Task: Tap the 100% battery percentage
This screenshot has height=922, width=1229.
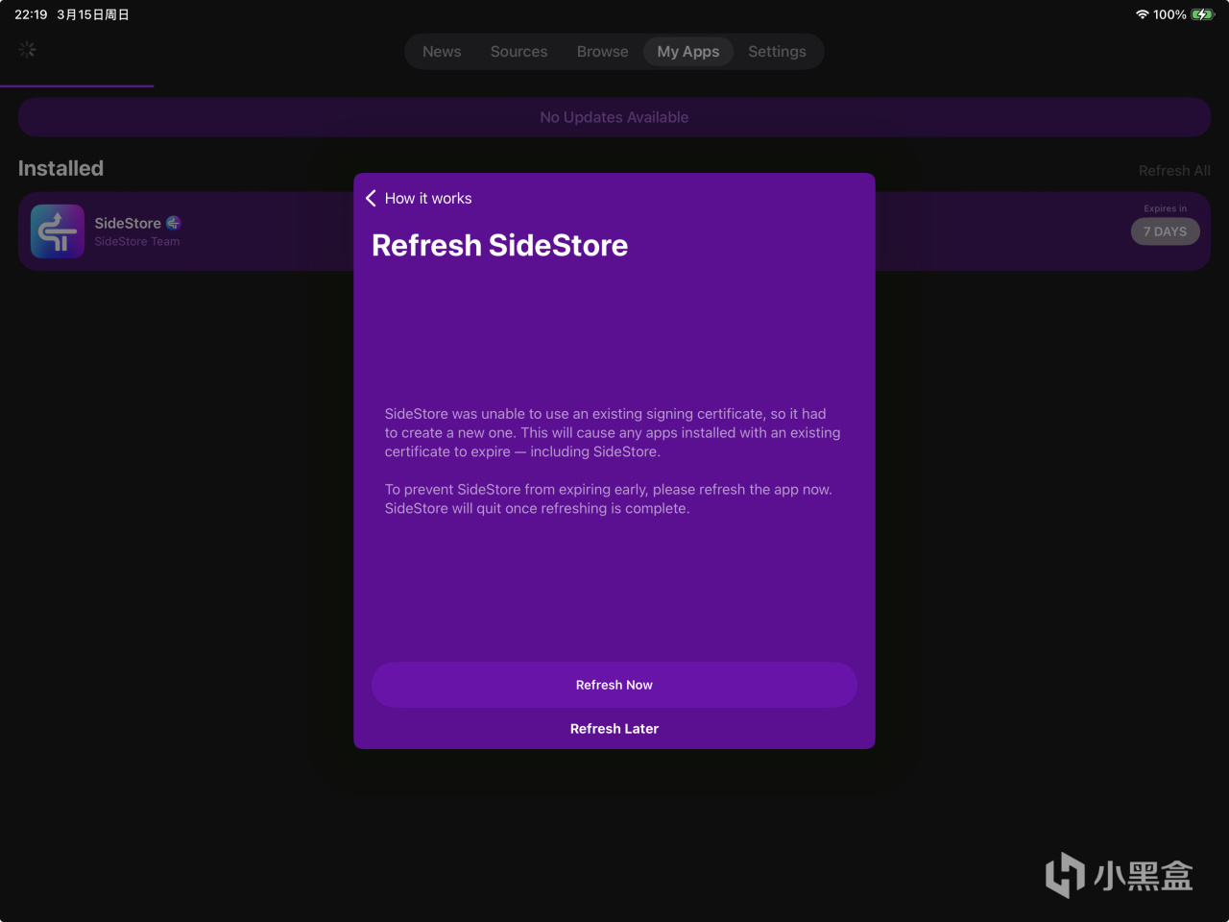Action: (1169, 14)
